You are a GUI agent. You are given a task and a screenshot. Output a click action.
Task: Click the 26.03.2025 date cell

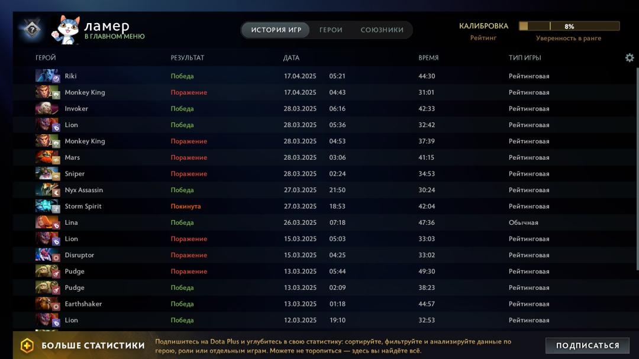pos(300,222)
